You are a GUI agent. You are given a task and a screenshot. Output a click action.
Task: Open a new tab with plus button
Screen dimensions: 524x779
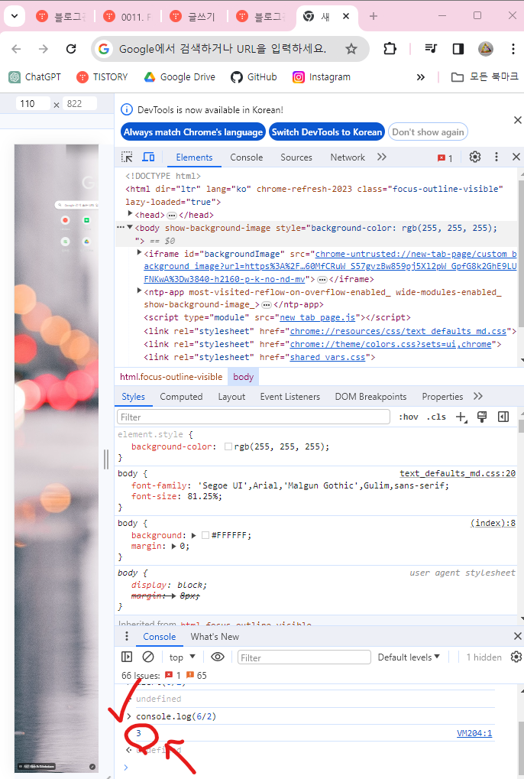[374, 16]
